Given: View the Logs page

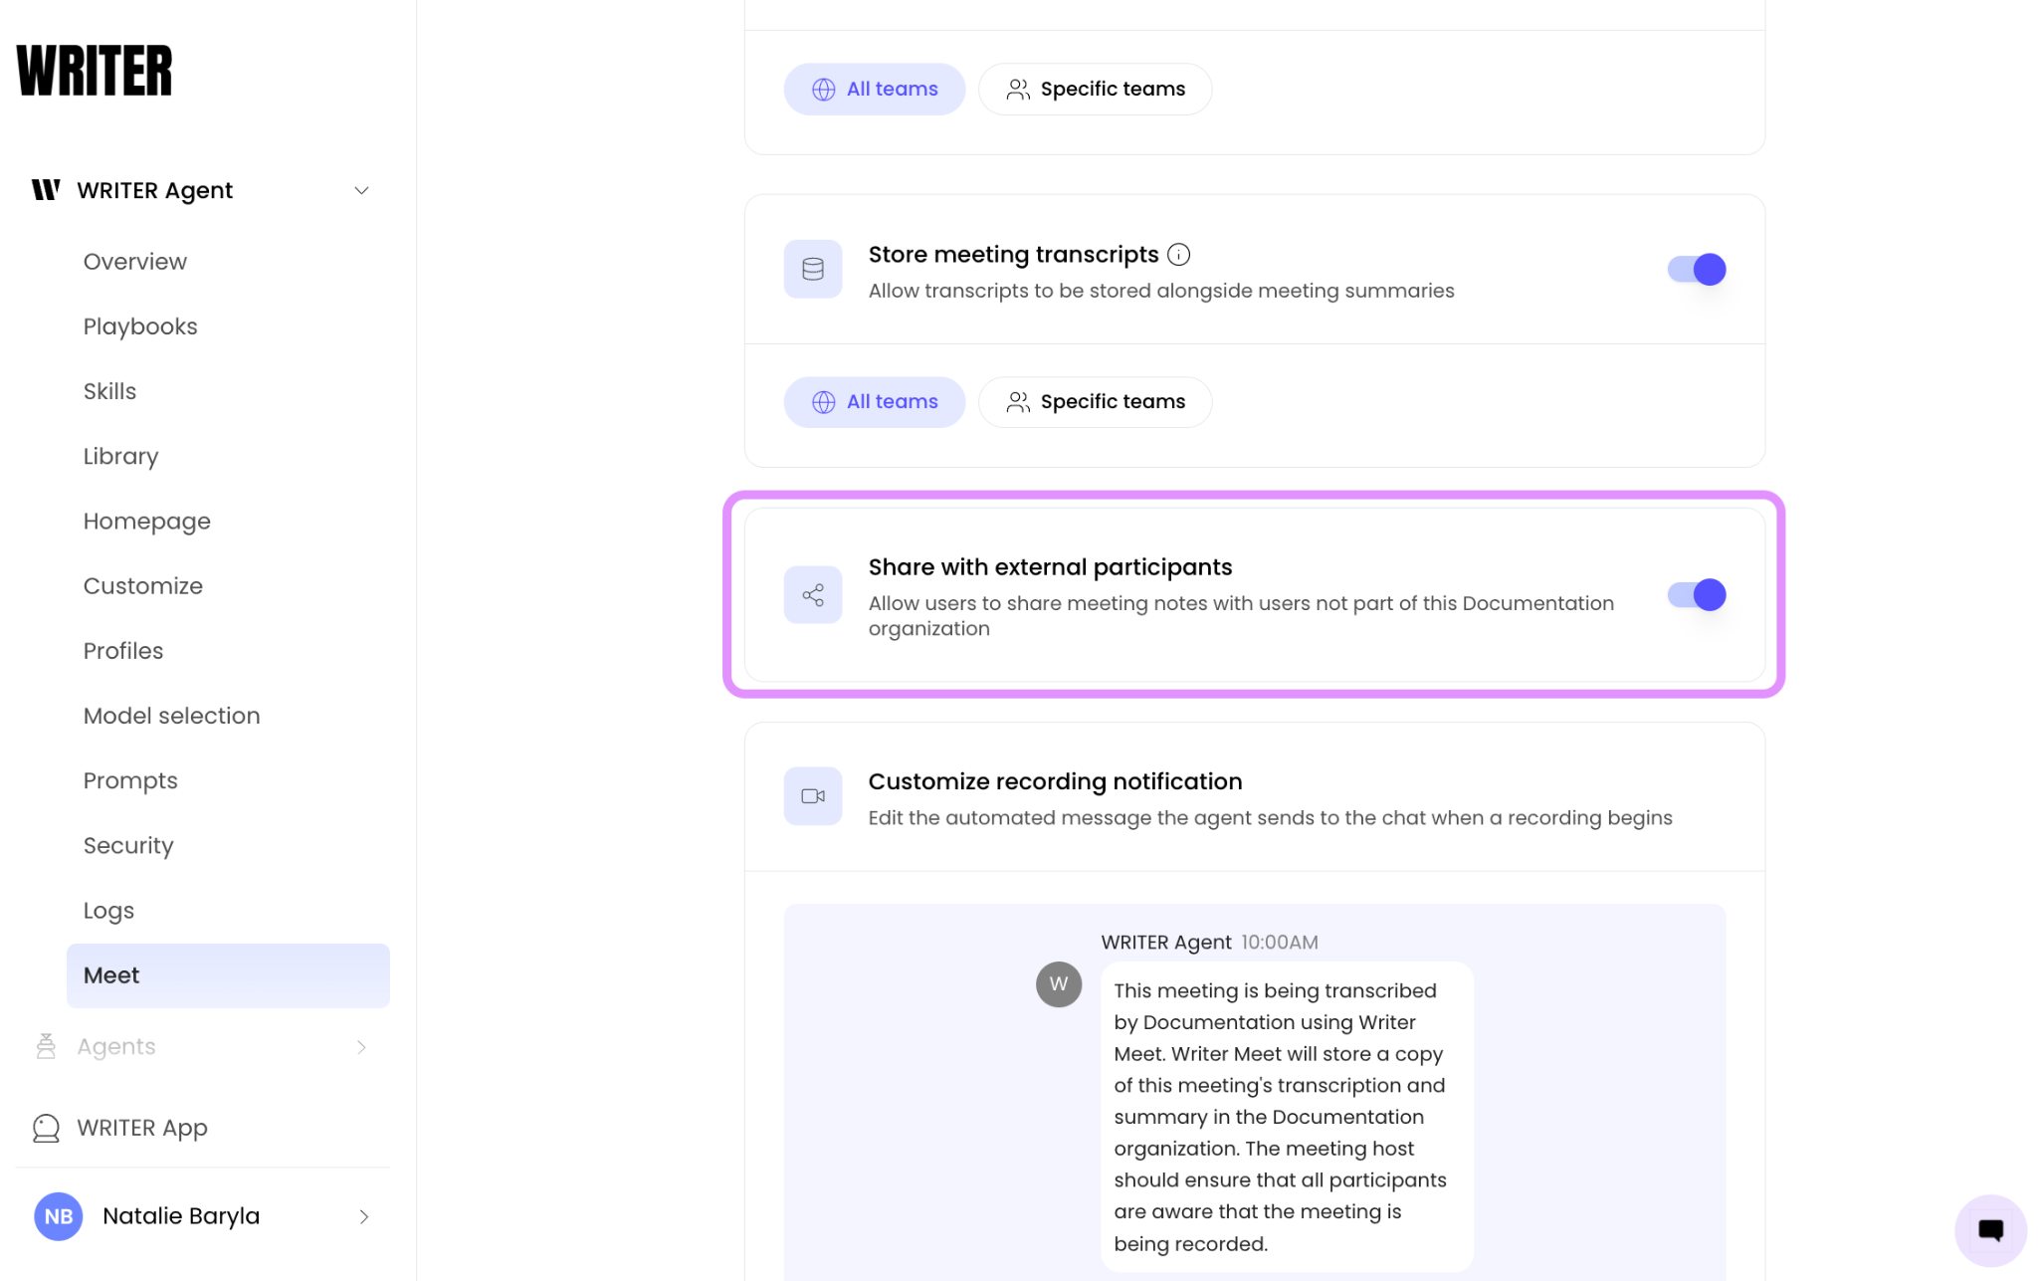Looking at the screenshot, I should pyautogui.click(x=108, y=911).
